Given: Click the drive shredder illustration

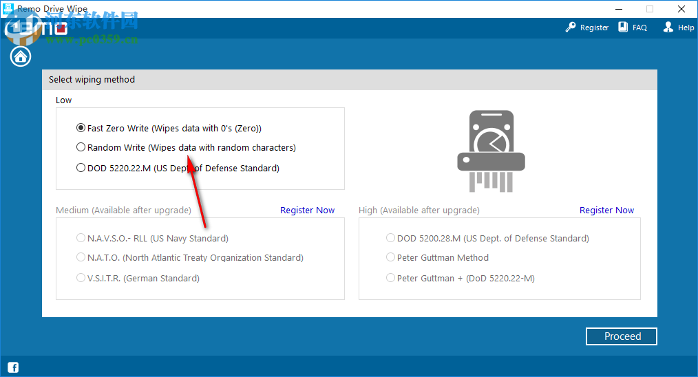Looking at the screenshot, I should (x=491, y=151).
